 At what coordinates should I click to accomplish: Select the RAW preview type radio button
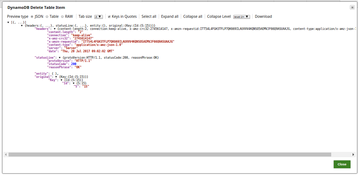point(62,17)
